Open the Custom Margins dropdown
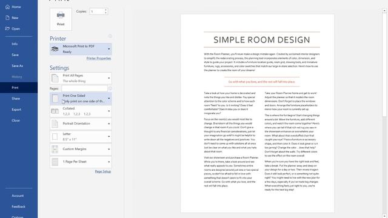 pos(81,149)
